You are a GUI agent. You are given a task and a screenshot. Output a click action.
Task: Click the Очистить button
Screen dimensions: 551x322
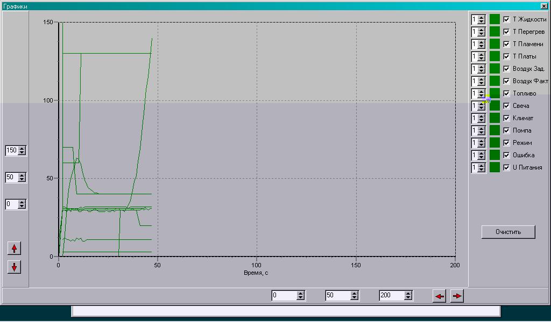click(508, 232)
